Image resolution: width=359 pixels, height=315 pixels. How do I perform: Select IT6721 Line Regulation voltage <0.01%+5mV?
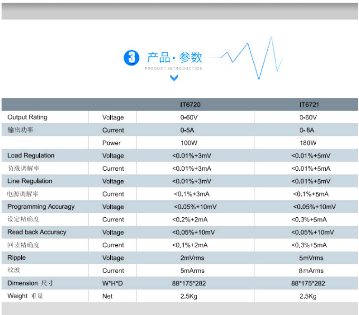click(x=311, y=181)
